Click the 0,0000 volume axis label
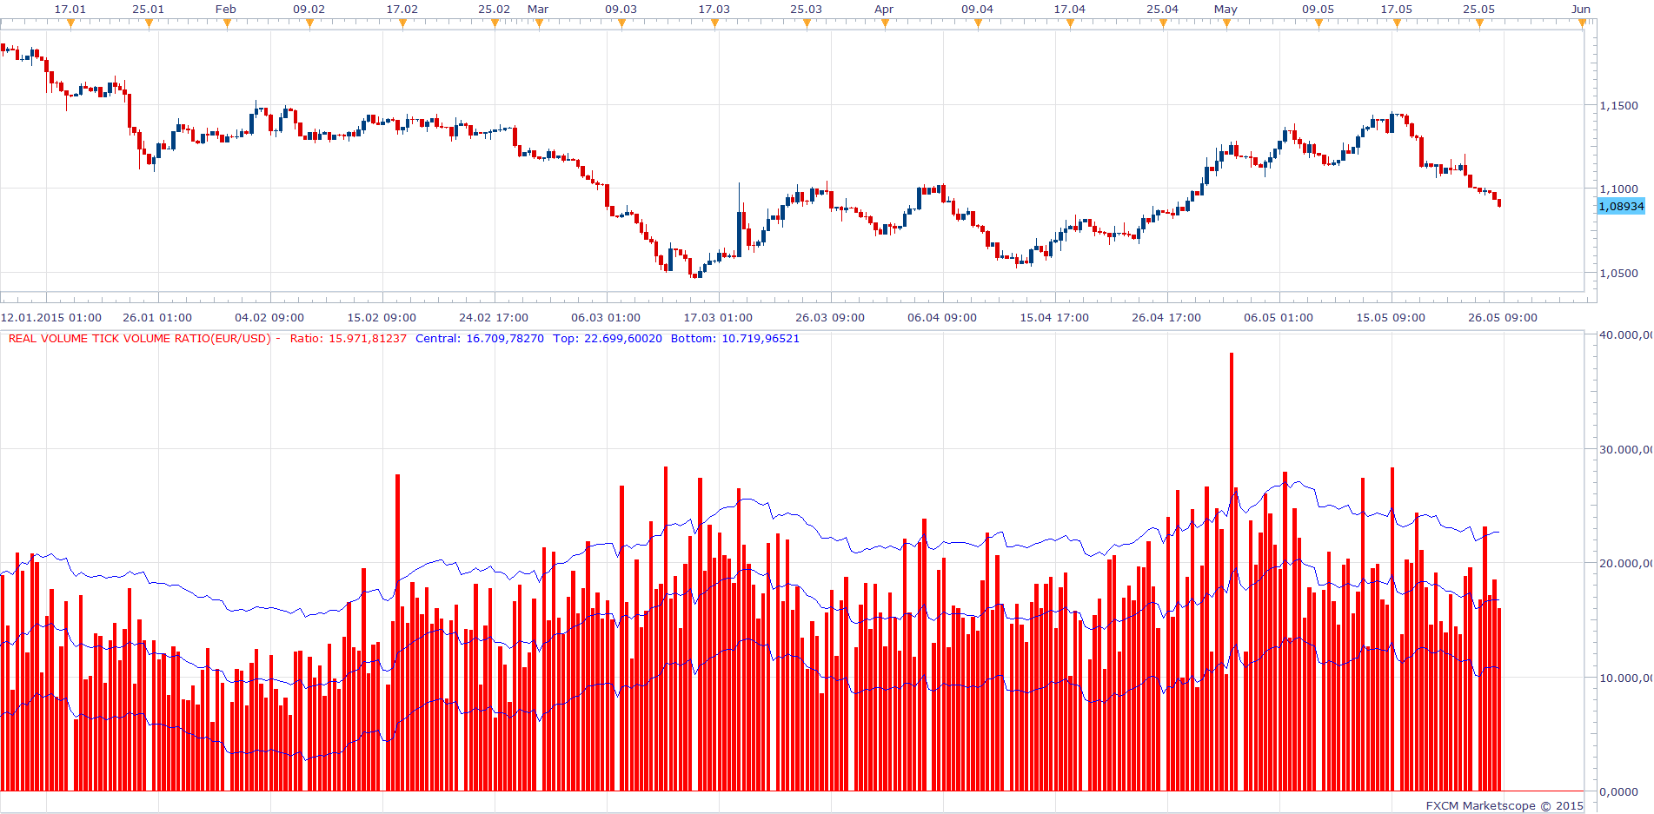 click(x=1619, y=791)
